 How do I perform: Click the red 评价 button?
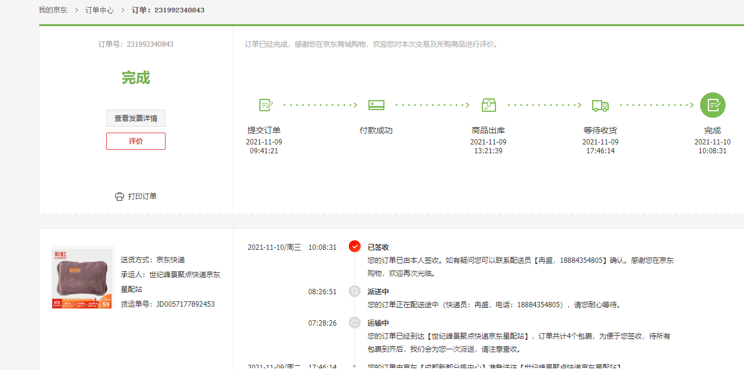click(136, 141)
